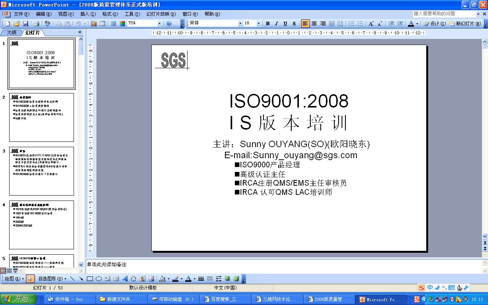Insert a table from the standard toolbar
Image resolution: width=488 pixels, height=305 pixels.
click(103, 24)
